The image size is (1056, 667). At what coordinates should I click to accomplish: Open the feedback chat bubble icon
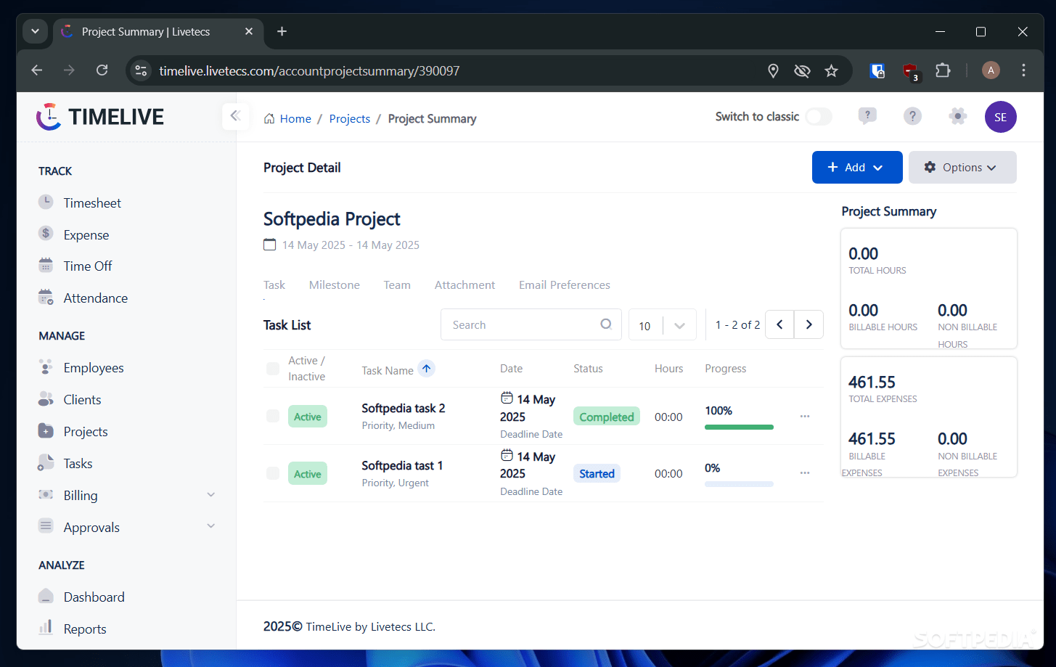coord(867,116)
